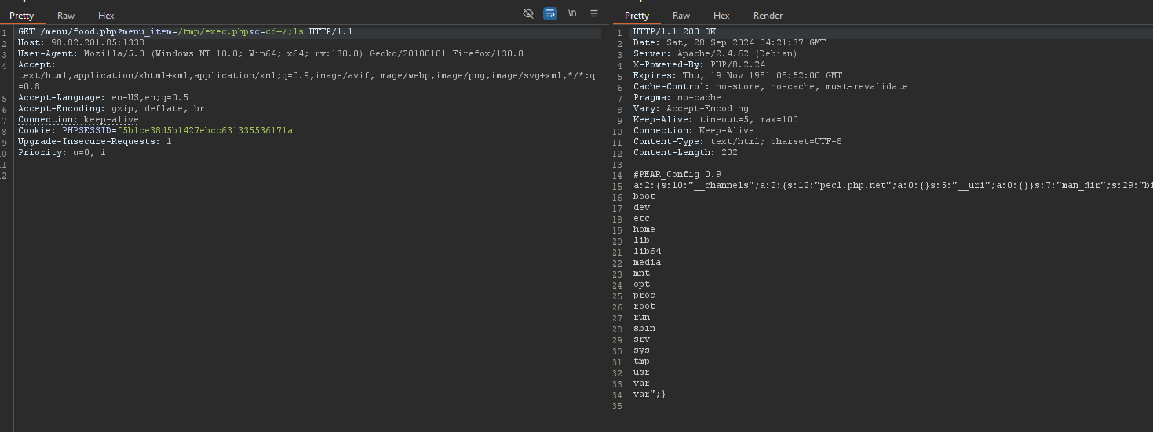Screen dimensions: 1153x432
Task: Click the final var";} line
Action: (x=649, y=394)
